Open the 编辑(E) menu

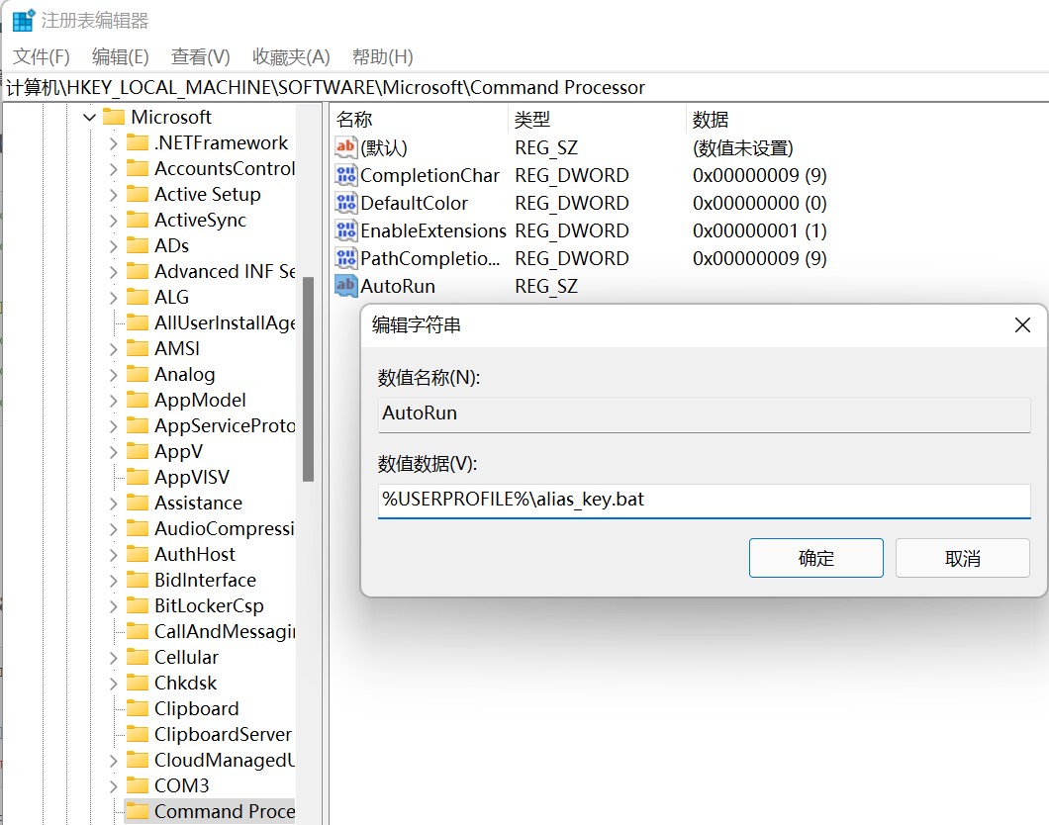click(121, 56)
